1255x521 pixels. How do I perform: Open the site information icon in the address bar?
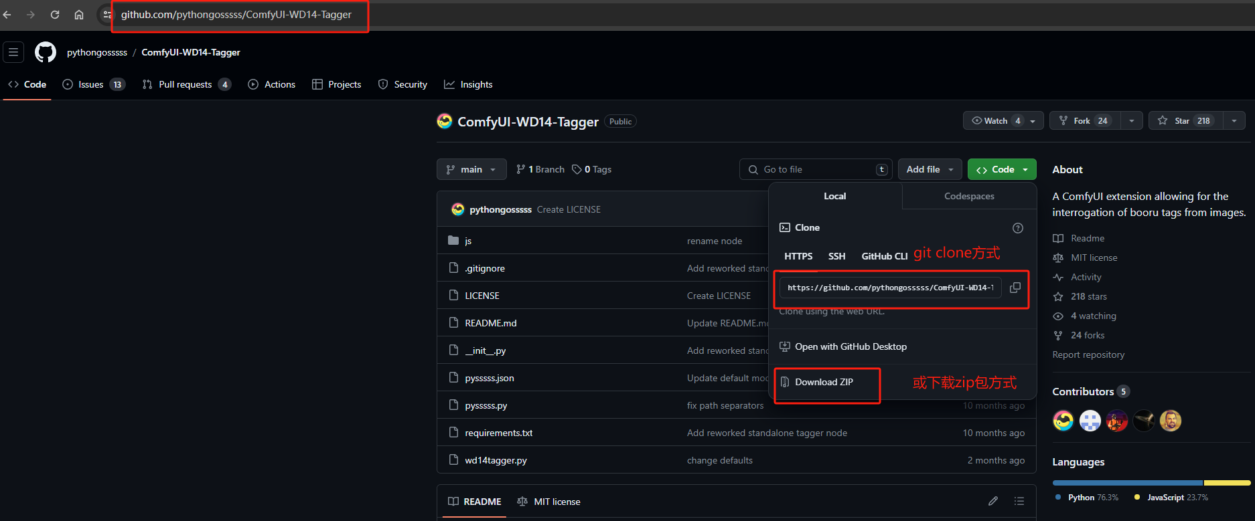[107, 15]
